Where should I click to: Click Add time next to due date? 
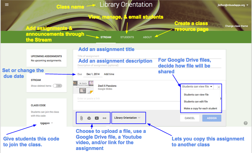coord(109,74)
